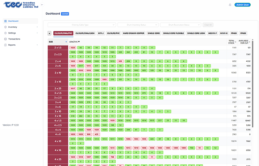This screenshot has height=166, width=259.
Task: Sort by AVAILABLE FOR CUT column arrows
Action: coord(249,42)
